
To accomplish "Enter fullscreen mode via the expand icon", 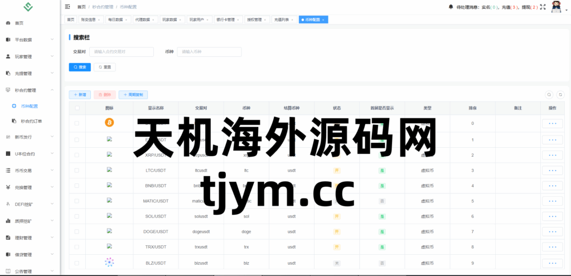I will click(544, 7).
